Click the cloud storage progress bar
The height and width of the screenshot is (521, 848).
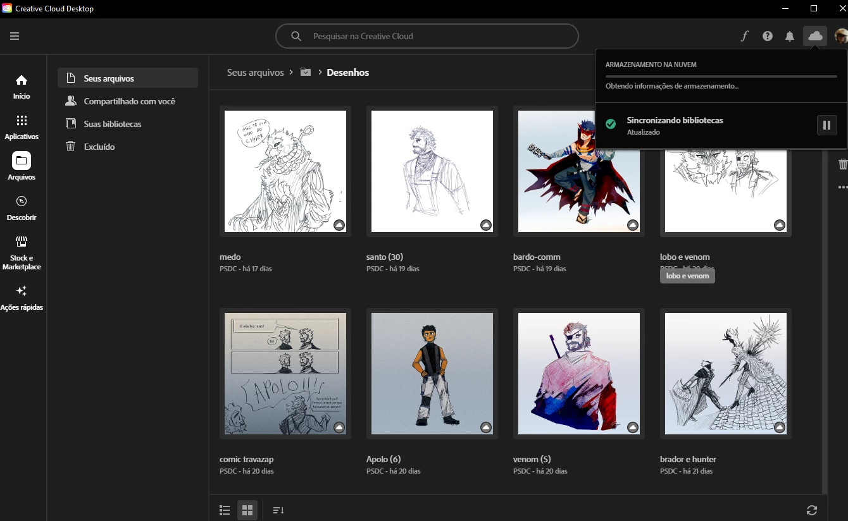click(721, 76)
